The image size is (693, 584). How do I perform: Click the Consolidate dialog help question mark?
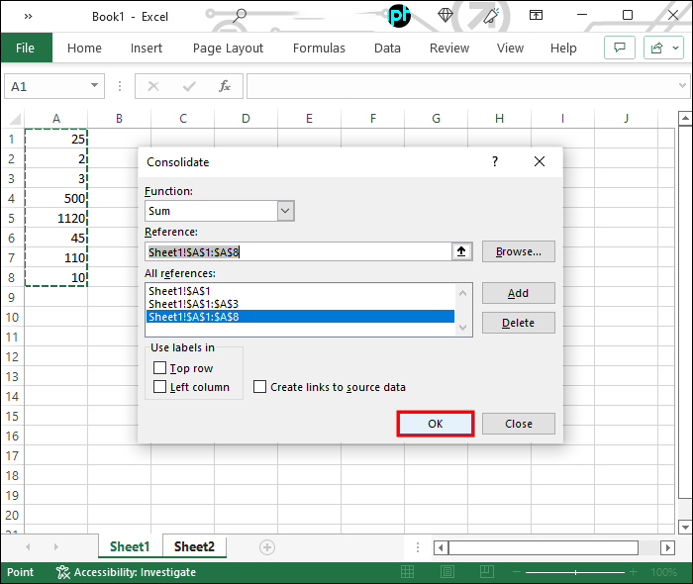(495, 161)
